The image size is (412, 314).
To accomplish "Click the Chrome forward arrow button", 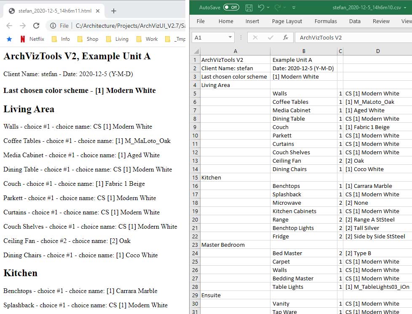I will (x=23, y=26).
